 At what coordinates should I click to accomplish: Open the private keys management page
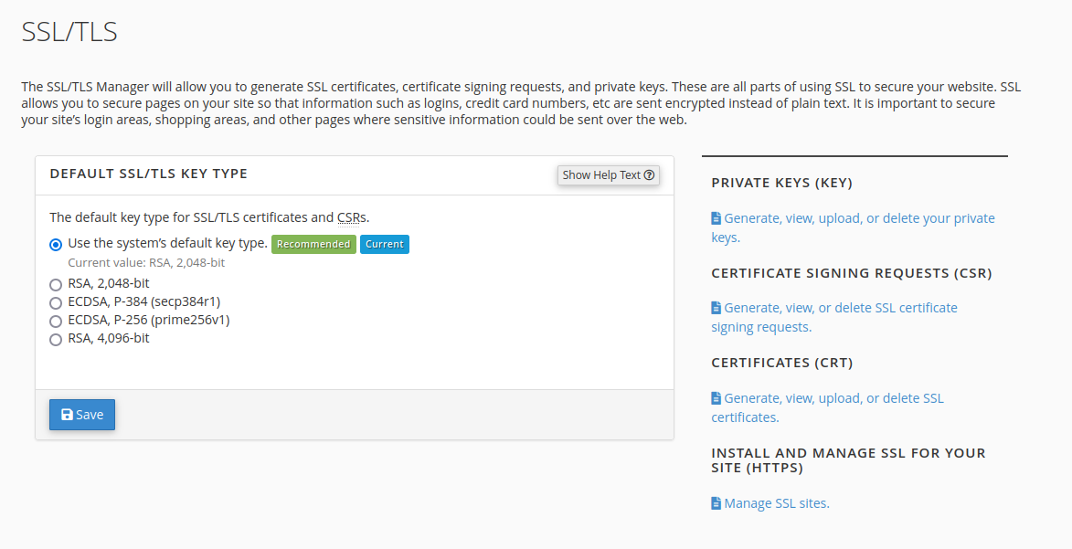[x=850, y=217]
